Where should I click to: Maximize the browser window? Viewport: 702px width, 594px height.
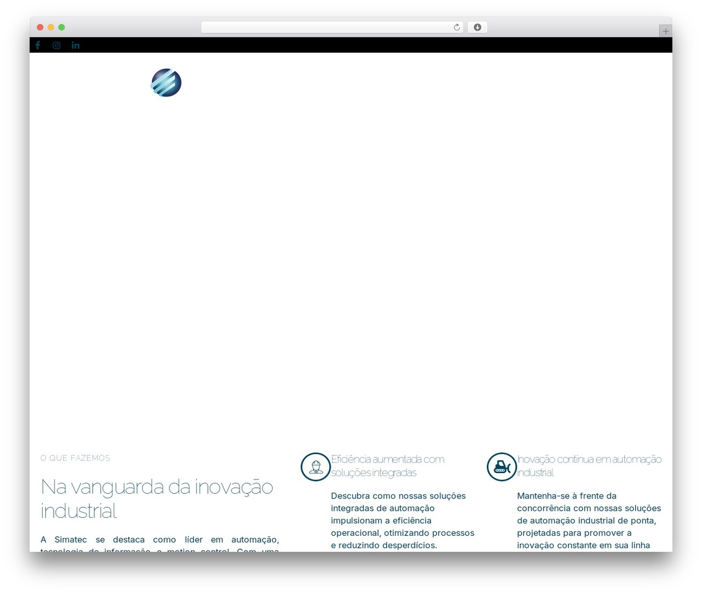61,27
